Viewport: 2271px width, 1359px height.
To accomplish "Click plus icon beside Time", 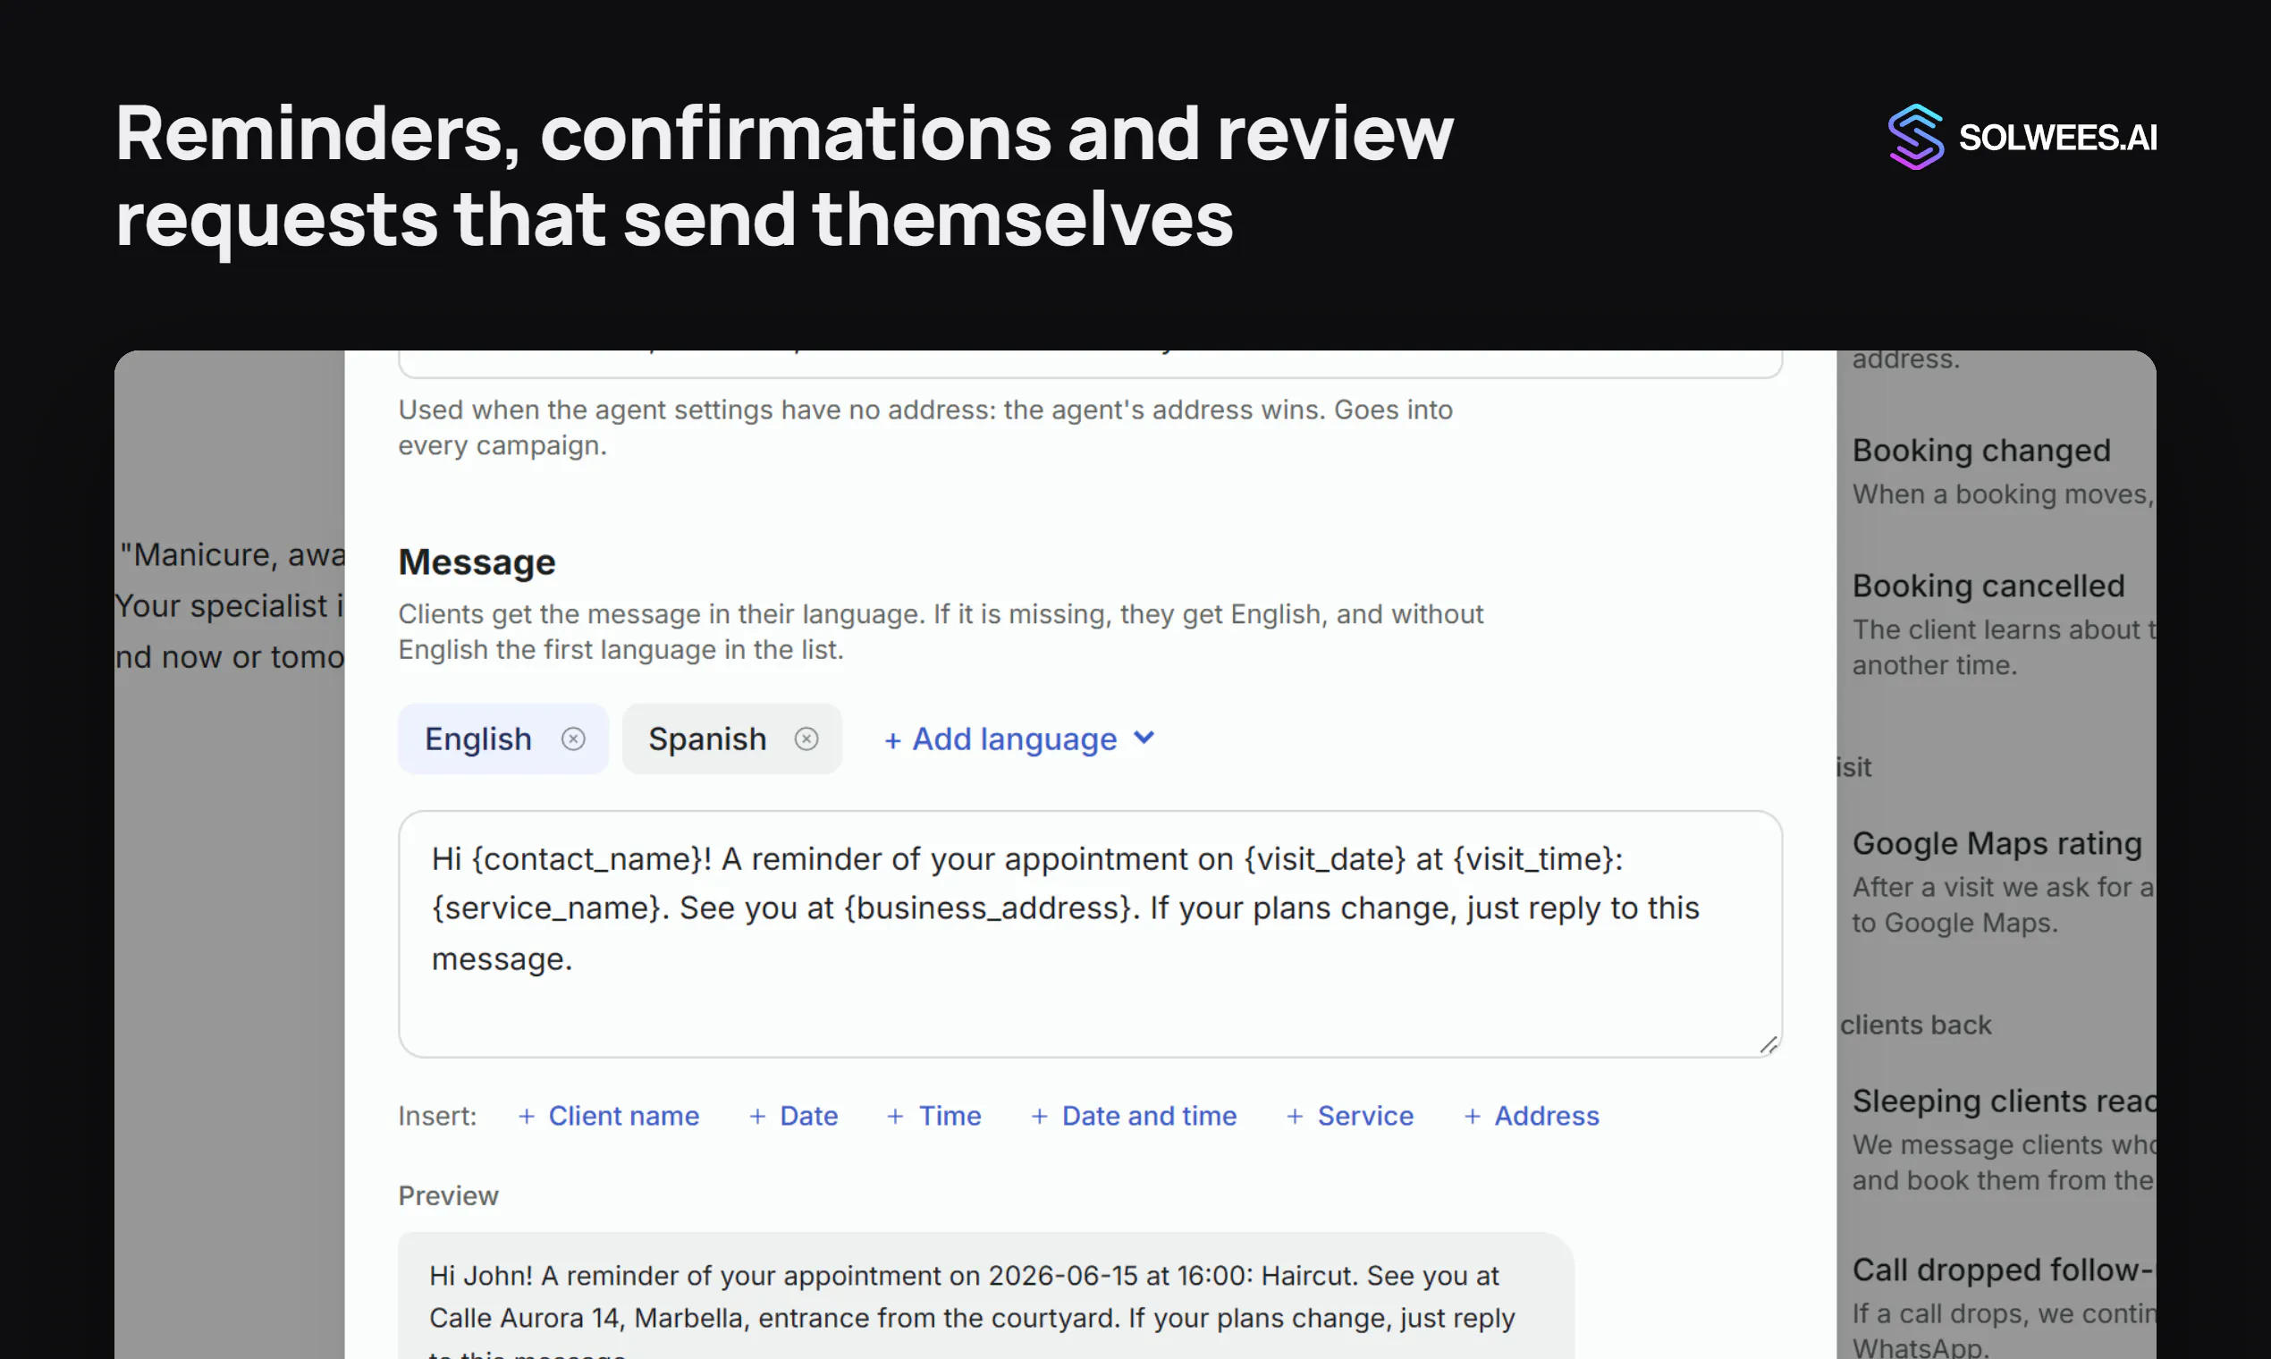I will (x=896, y=1117).
